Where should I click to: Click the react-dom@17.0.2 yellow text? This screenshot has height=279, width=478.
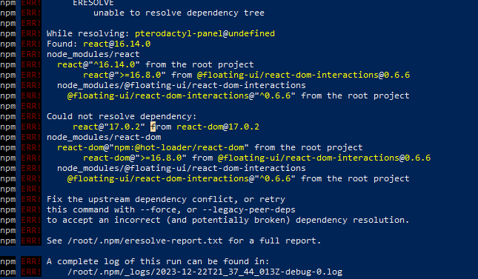point(218,127)
